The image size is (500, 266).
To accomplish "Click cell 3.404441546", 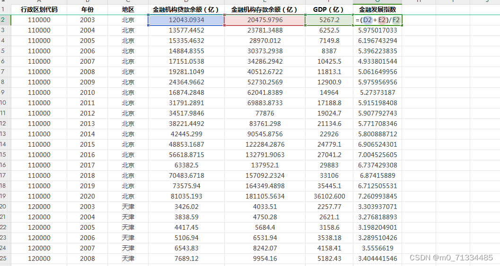I will coord(377,258).
